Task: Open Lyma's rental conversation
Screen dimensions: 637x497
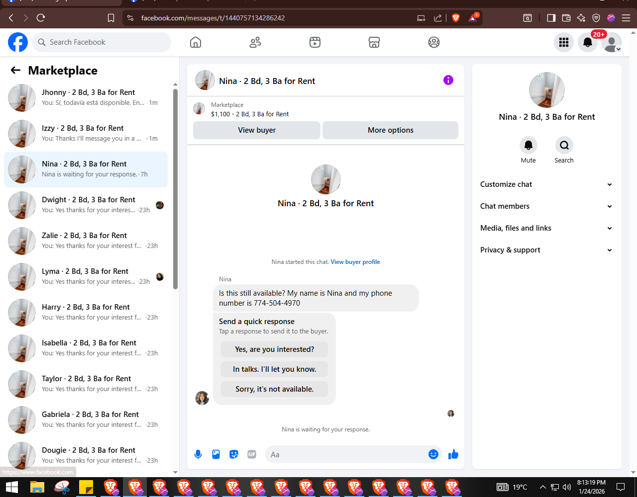Action: click(86, 277)
